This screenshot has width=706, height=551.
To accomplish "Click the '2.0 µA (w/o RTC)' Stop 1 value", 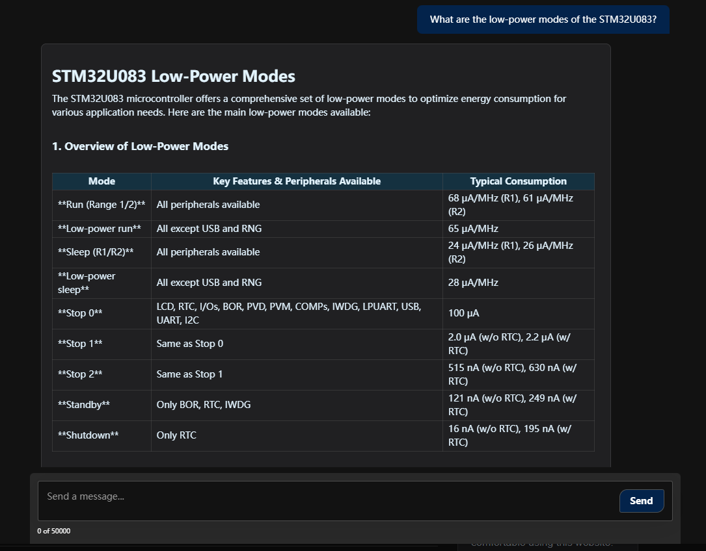I will pyautogui.click(x=485, y=337).
